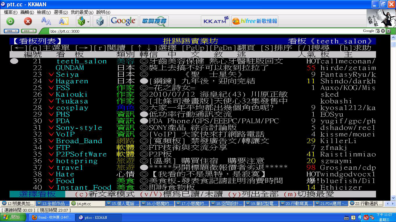Open the 檔案(F) menu
The image size is (396, 222).
pyautogui.click(x=10, y=12)
